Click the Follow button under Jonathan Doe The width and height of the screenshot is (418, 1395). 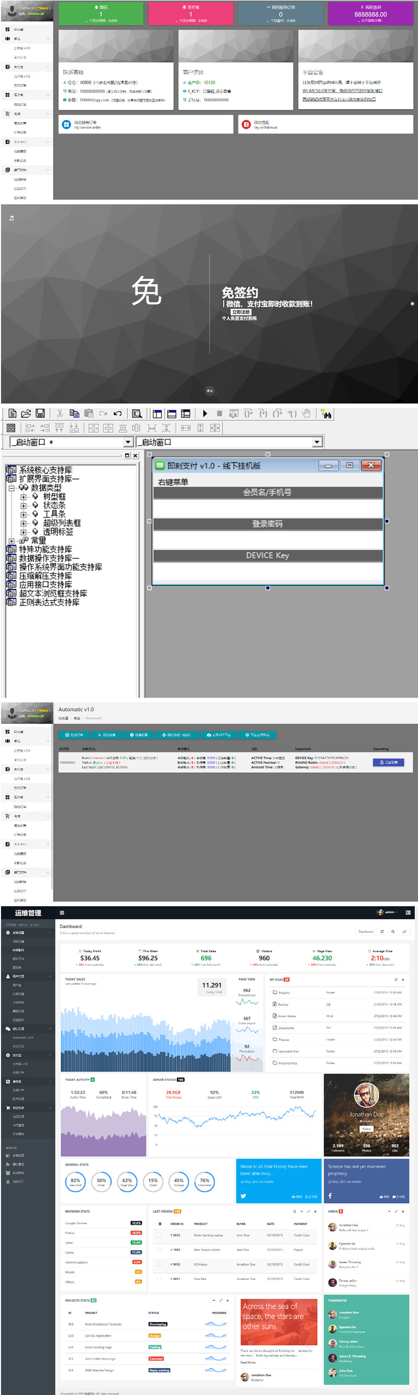pos(367,1129)
